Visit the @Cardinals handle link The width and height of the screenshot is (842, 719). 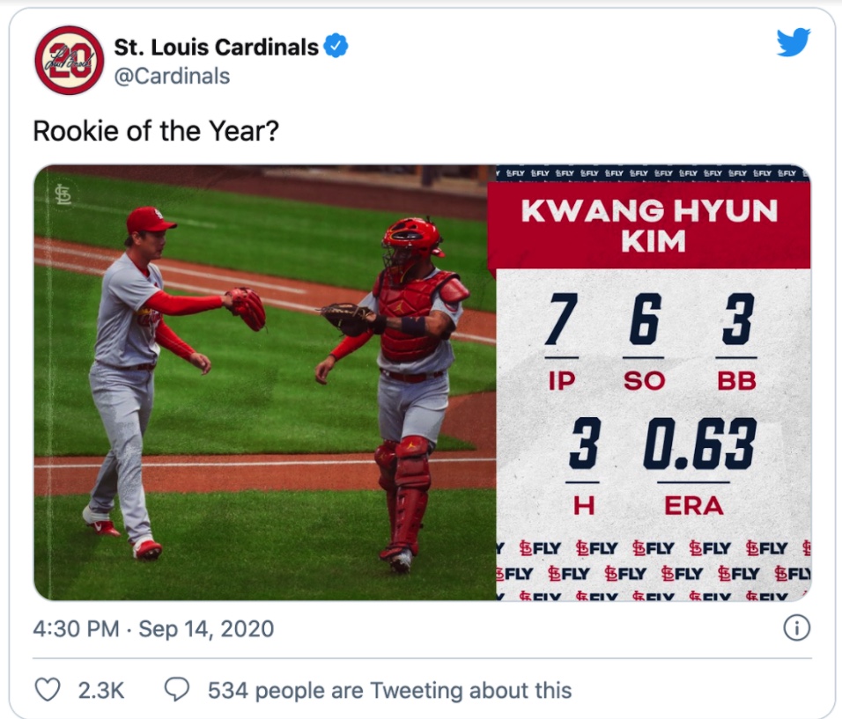(x=172, y=77)
